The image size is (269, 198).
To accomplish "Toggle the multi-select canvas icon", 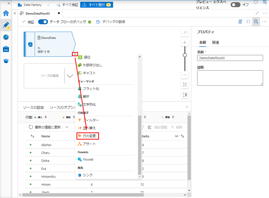I will pyautogui.click(x=185, y=95).
